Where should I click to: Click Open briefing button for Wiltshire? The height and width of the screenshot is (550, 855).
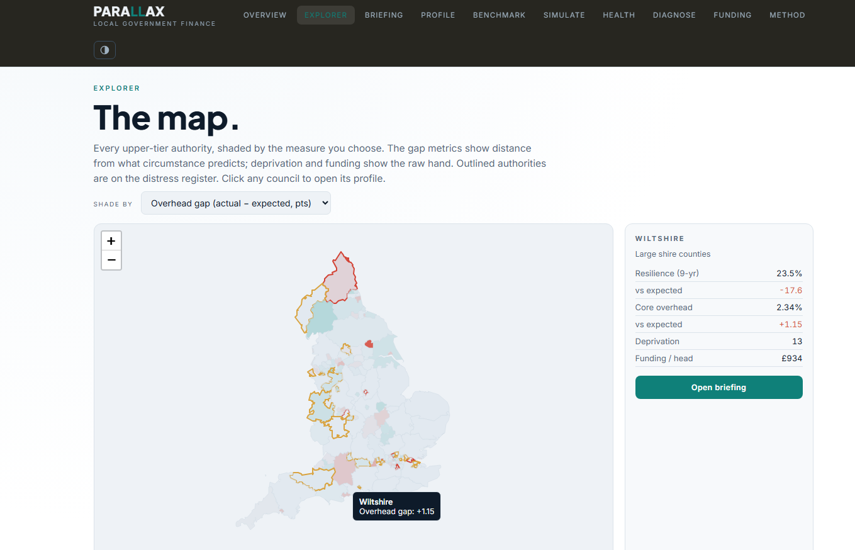[718, 387]
